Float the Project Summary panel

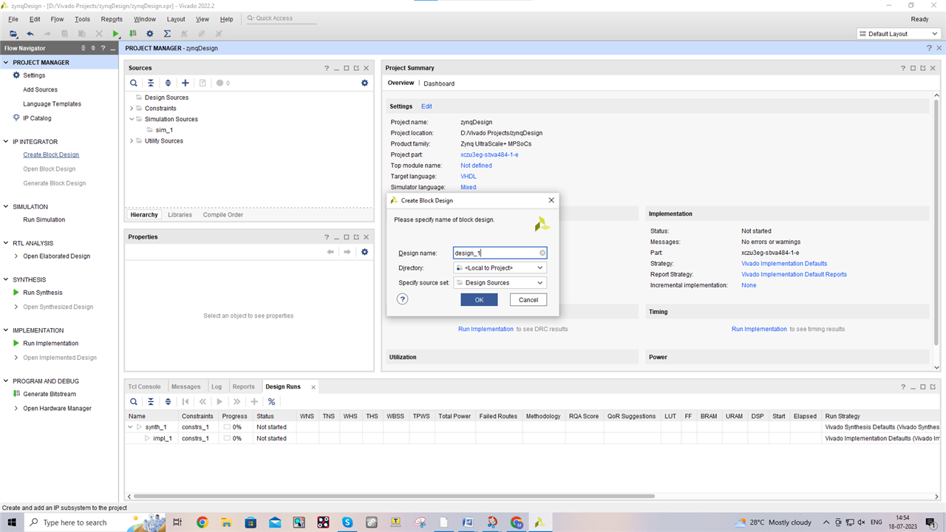click(x=922, y=68)
